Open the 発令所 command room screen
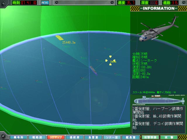187x140 pixels. (x=19, y=137)
